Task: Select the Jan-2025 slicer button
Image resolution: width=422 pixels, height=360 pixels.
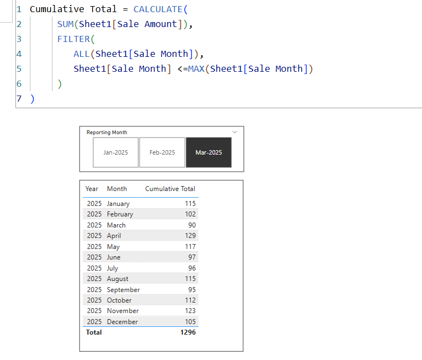Action: tap(116, 152)
